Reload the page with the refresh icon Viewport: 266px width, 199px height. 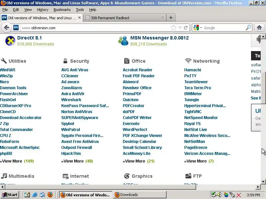pos(186,28)
